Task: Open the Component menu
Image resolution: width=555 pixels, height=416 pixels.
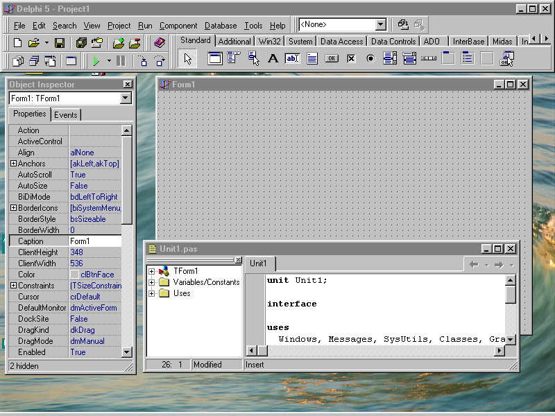Action: [x=178, y=26]
